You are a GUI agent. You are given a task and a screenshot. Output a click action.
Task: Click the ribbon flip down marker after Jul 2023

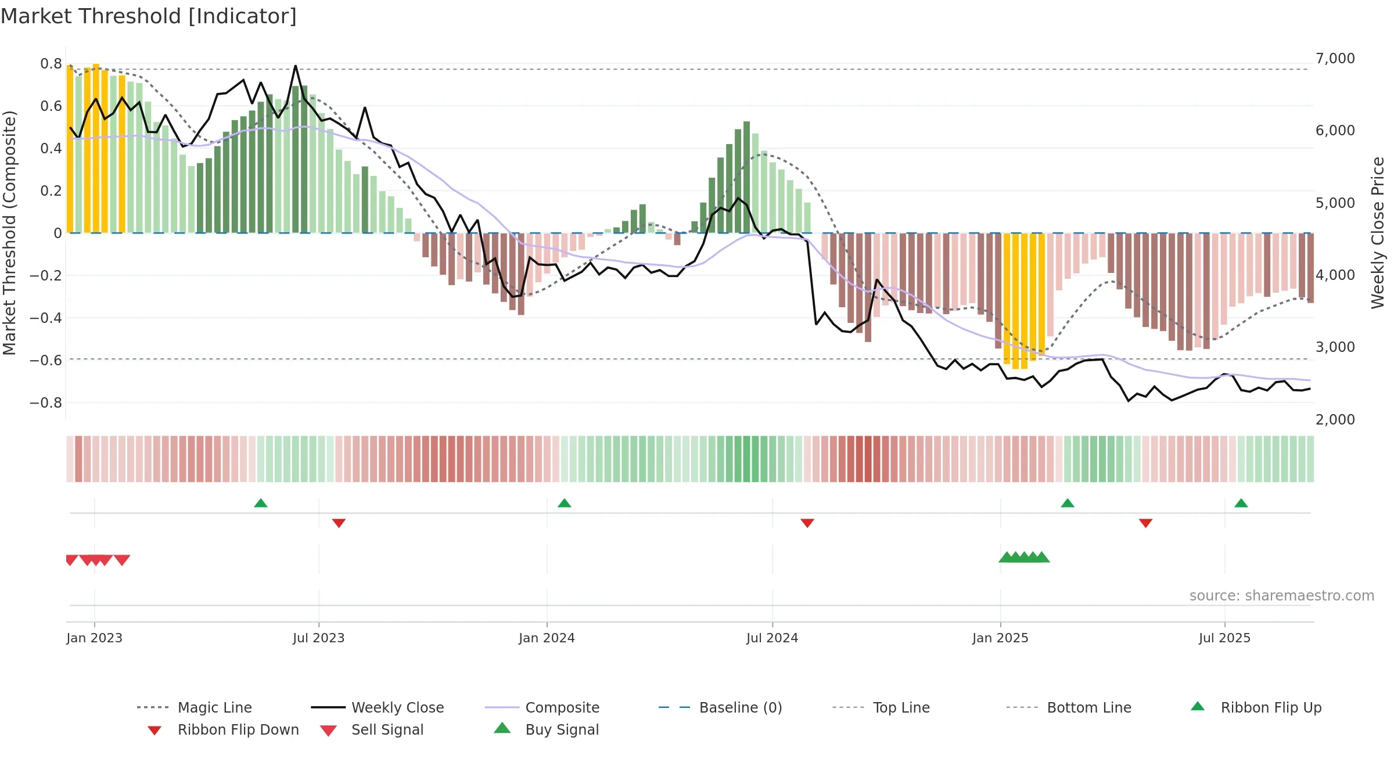(x=339, y=523)
